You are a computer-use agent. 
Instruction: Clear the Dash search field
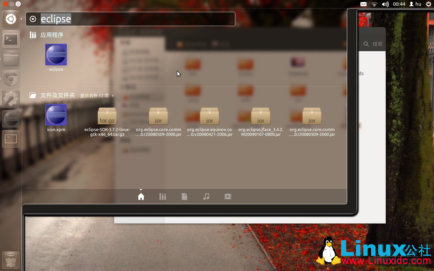(x=33, y=19)
